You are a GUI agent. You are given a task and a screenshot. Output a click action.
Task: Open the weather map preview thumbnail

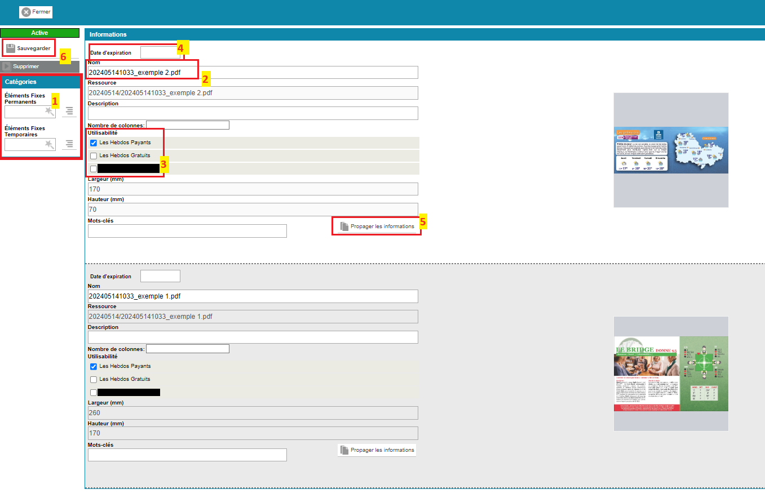671,150
